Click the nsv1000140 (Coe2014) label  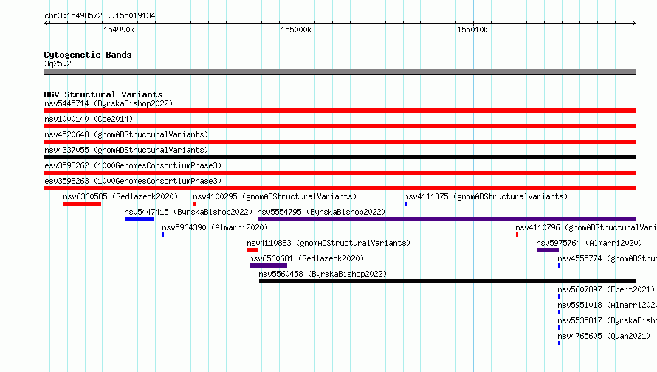pyautogui.click(x=89, y=119)
